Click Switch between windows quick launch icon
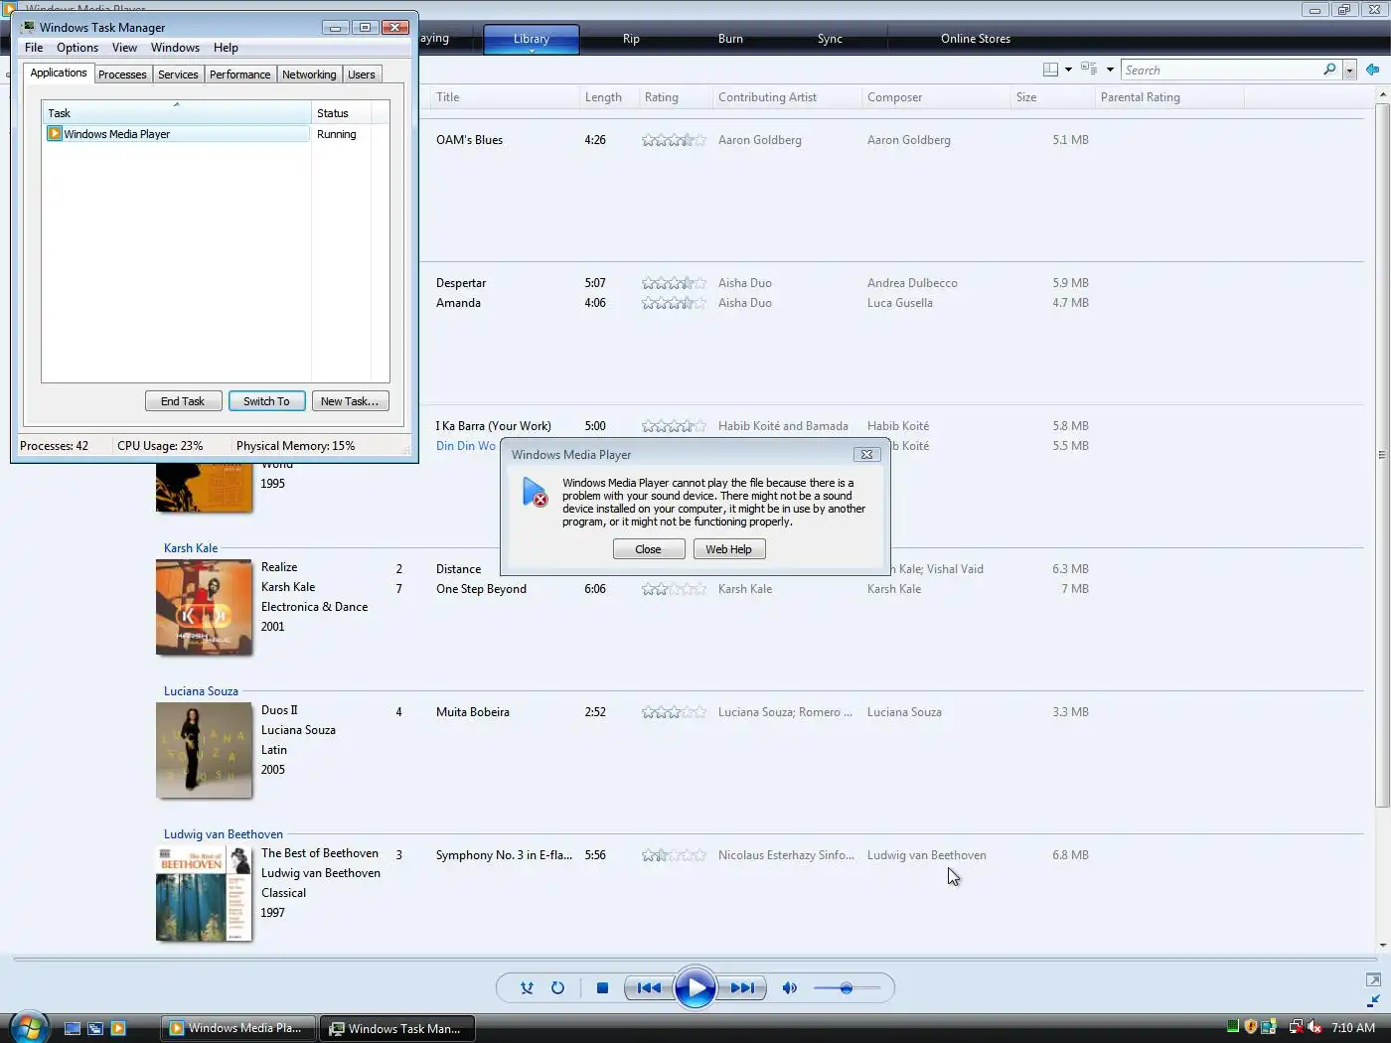 pos(95,1029)
